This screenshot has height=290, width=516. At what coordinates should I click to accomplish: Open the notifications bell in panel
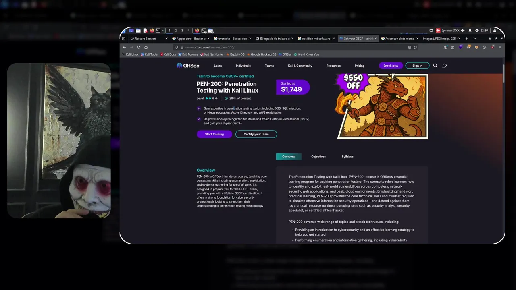click(470, 31)
